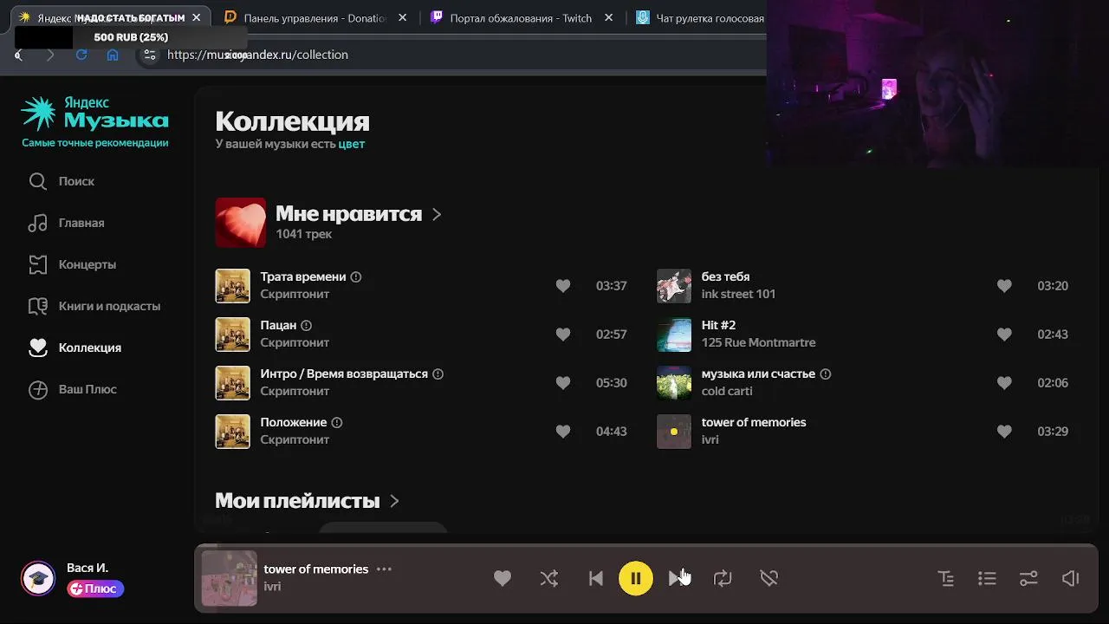Image resolution: width=1109 pixels, height=624 pixels.
Task: Open explicit info icon next to Положение
Action: tap(337, 422)
